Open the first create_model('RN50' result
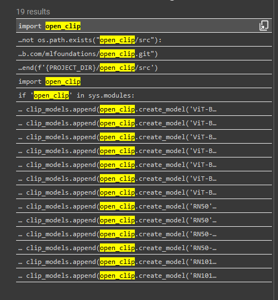The height and width of the screenshot is (300, 278). (x=144, y=206)
